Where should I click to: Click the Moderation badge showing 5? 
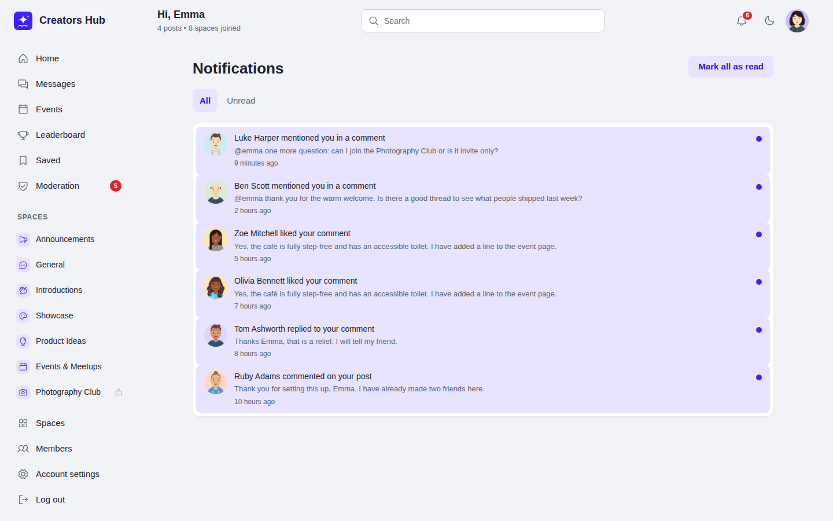tap(116, 186)
